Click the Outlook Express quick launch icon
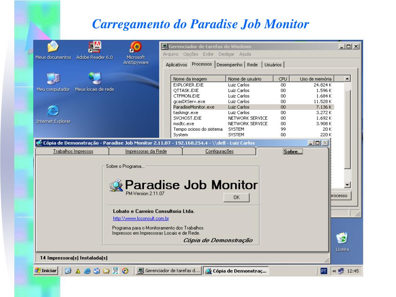 pyautogui.click(x=97, y=271)
